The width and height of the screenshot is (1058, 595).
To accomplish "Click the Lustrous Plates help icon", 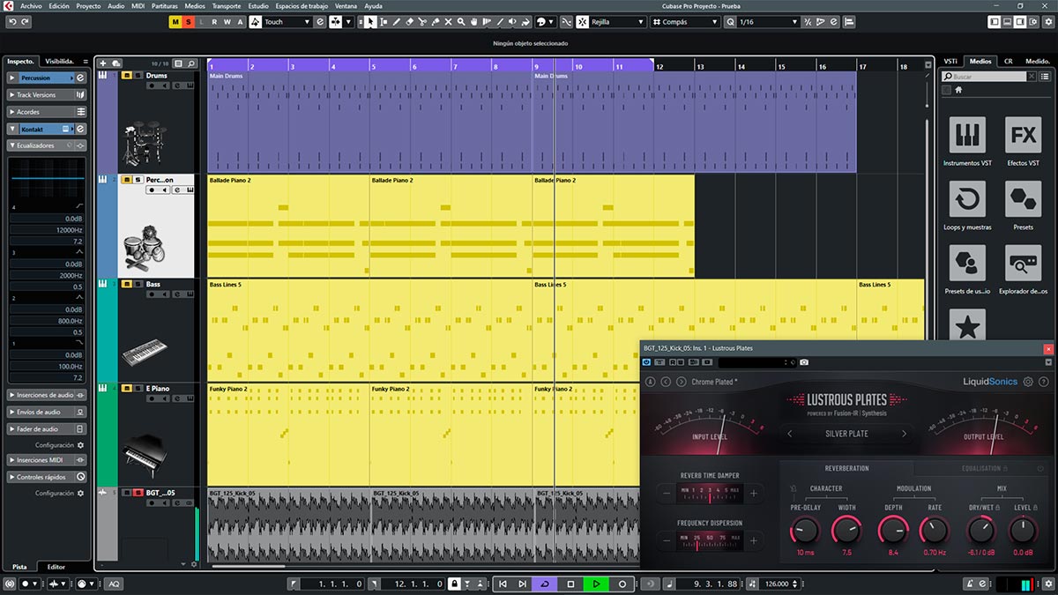I will 1044,382.
